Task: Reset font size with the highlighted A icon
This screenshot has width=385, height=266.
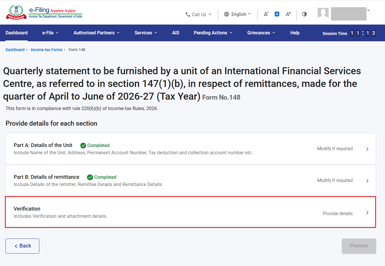Action: pos(277,14)
